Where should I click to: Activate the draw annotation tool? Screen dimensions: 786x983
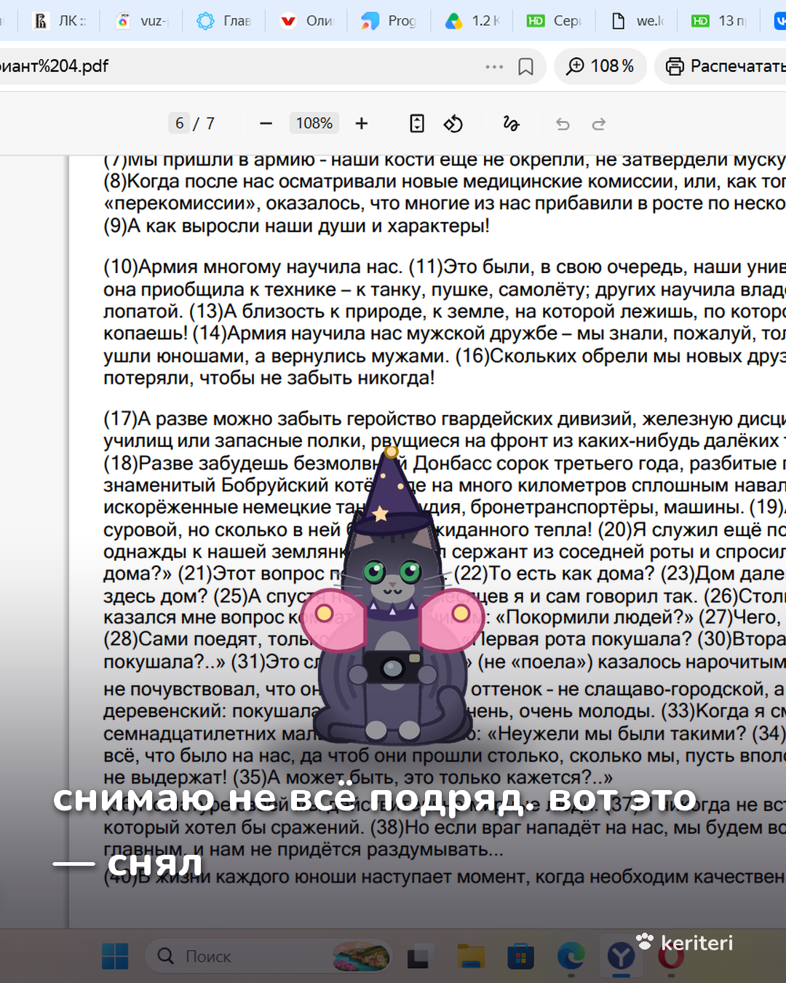click(x=511, y=124)
